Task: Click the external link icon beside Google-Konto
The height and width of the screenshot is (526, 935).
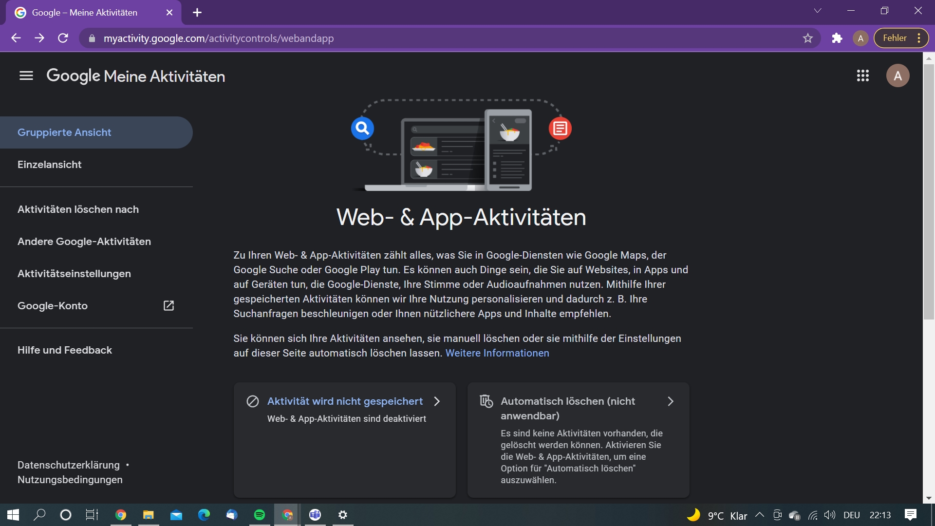Action: click(168, 305)
